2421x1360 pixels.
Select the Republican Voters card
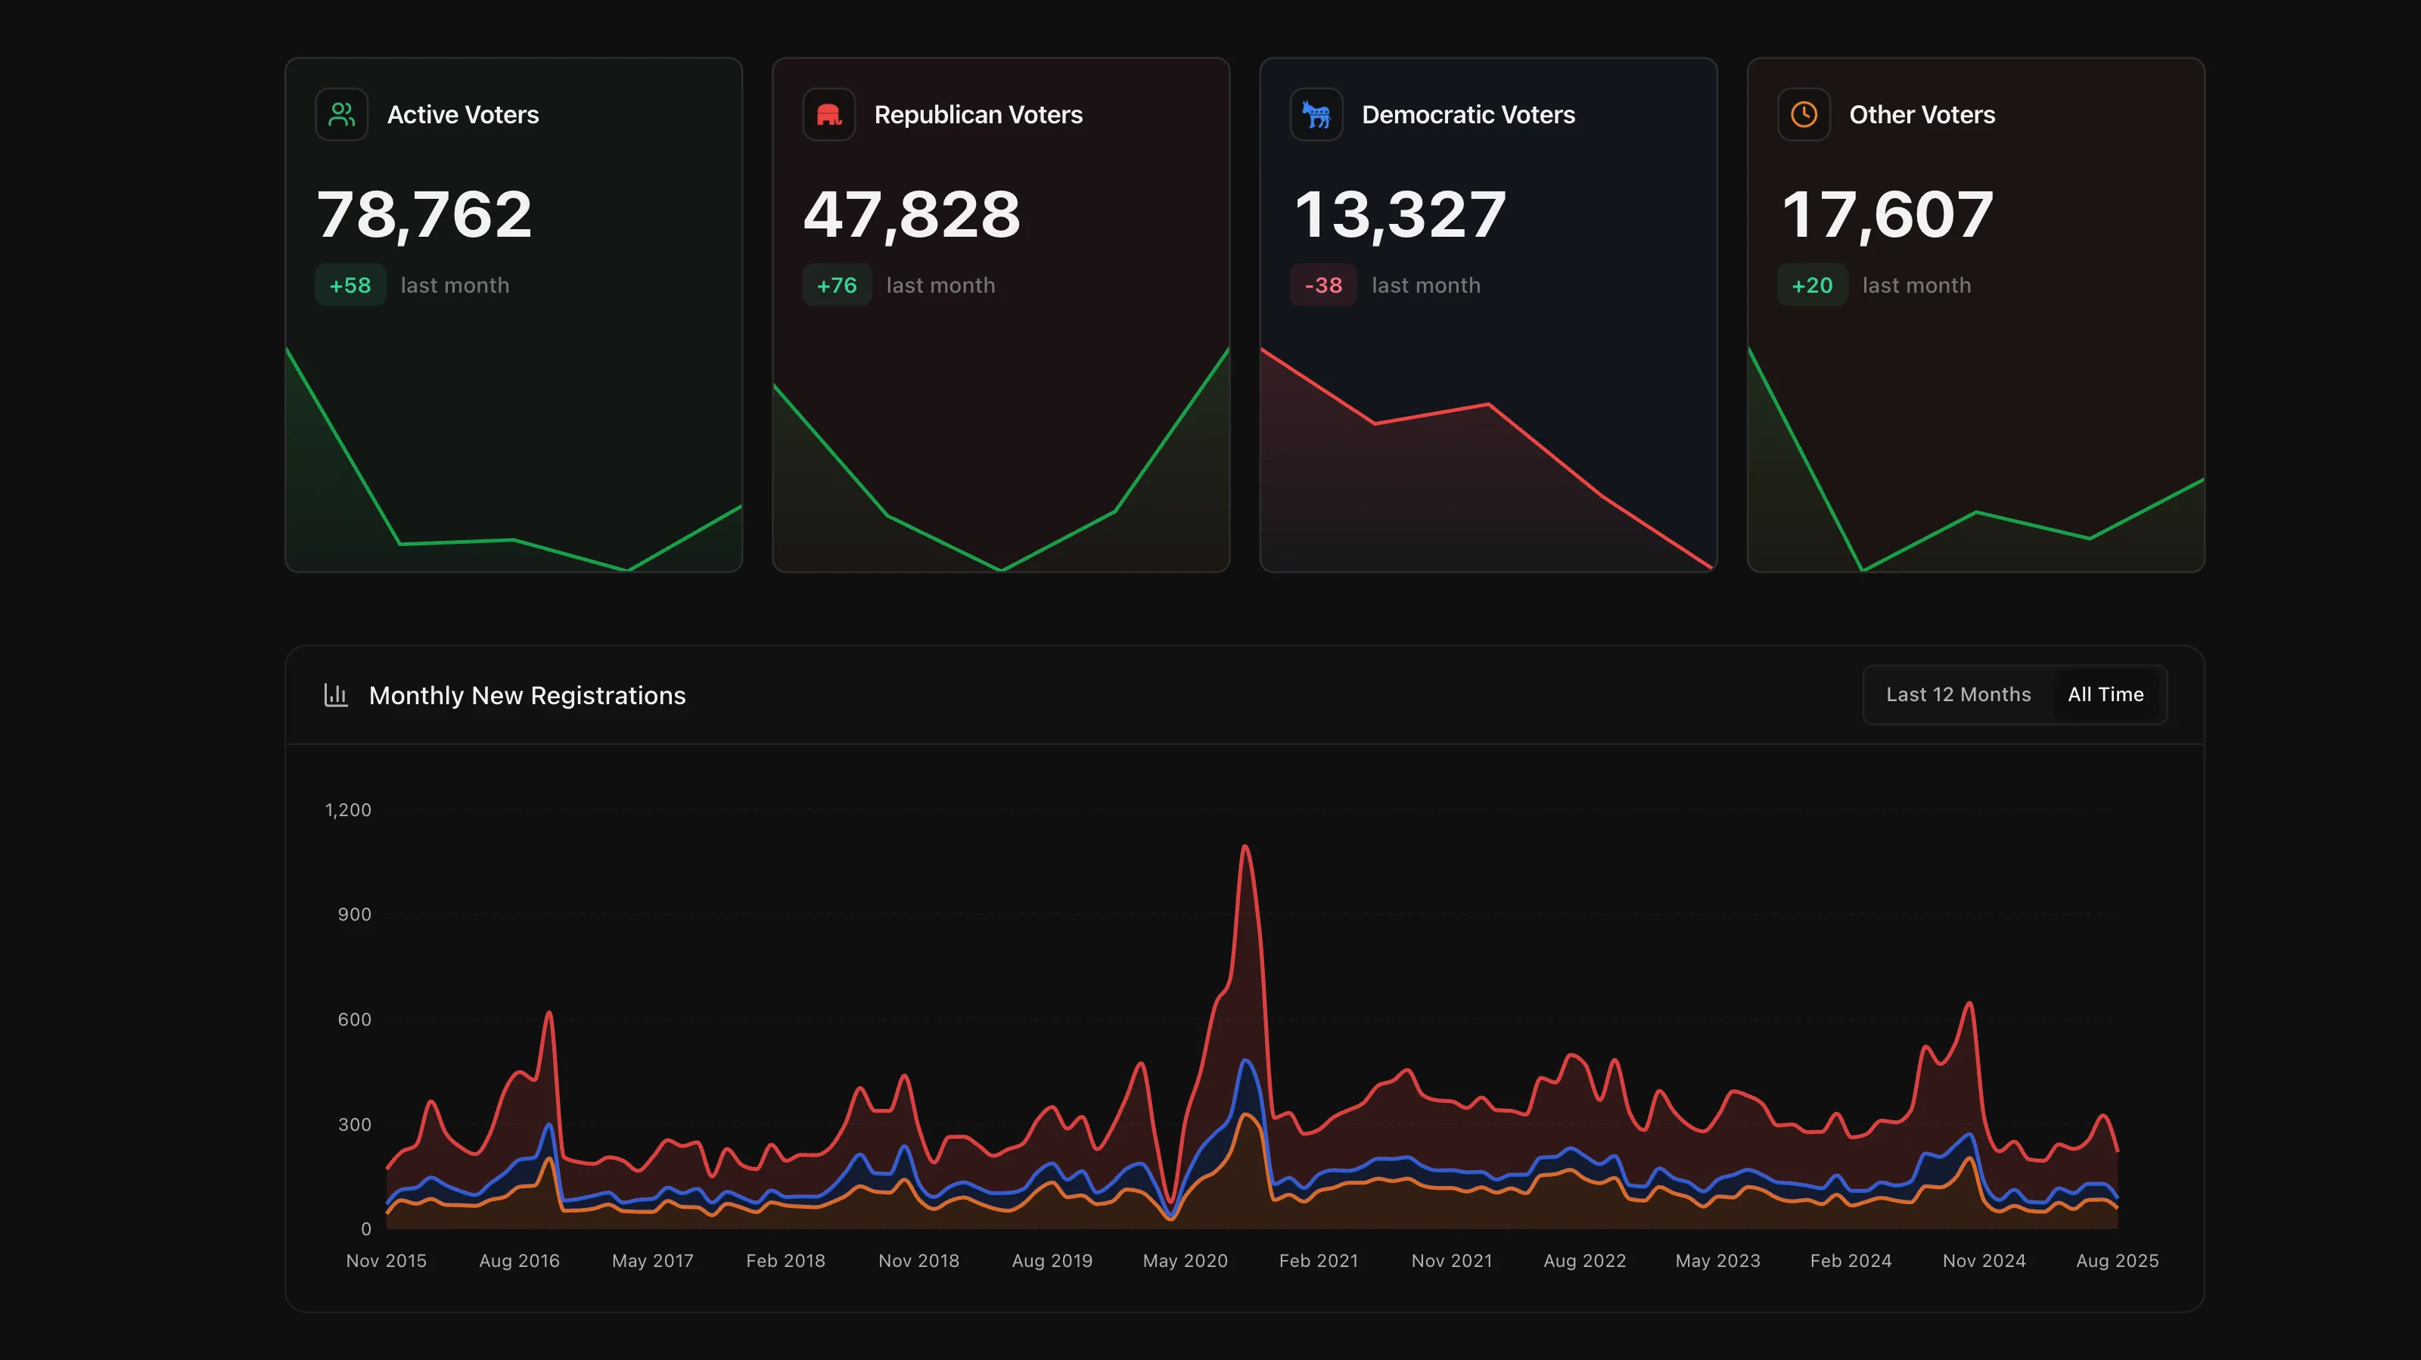1000,315
